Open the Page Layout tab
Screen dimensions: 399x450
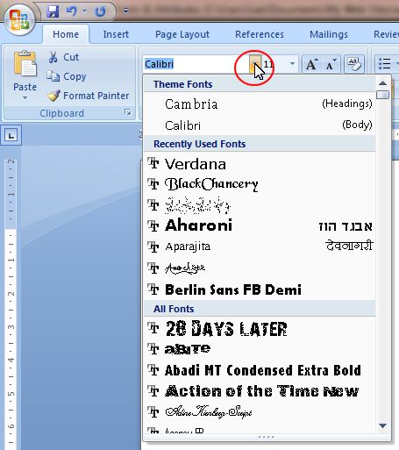(x=182, y=34)
